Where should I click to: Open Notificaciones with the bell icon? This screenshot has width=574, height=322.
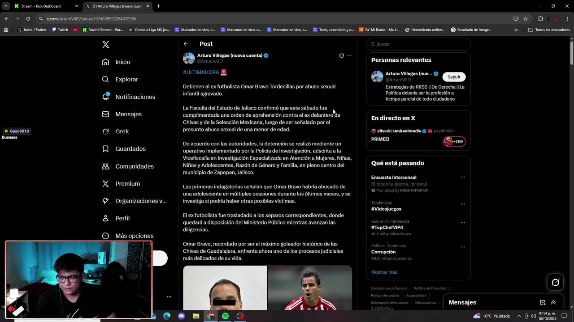(128, 97)
